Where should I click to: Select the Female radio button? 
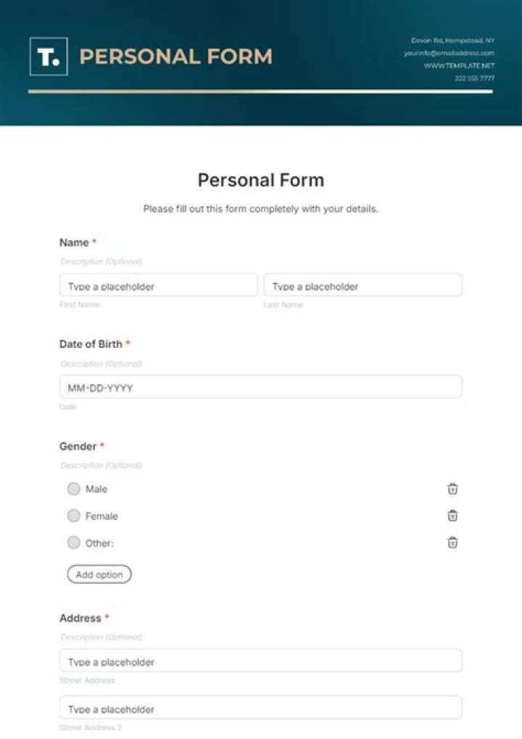[x=73, y=516]
